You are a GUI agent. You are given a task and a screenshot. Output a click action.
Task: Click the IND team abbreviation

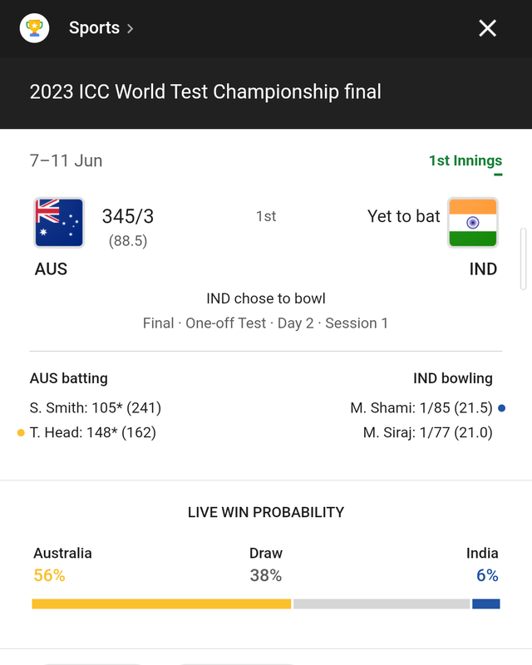pyautogui.click(x=483, y=269)
